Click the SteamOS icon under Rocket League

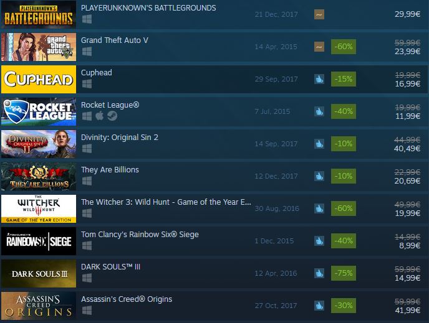112,116
